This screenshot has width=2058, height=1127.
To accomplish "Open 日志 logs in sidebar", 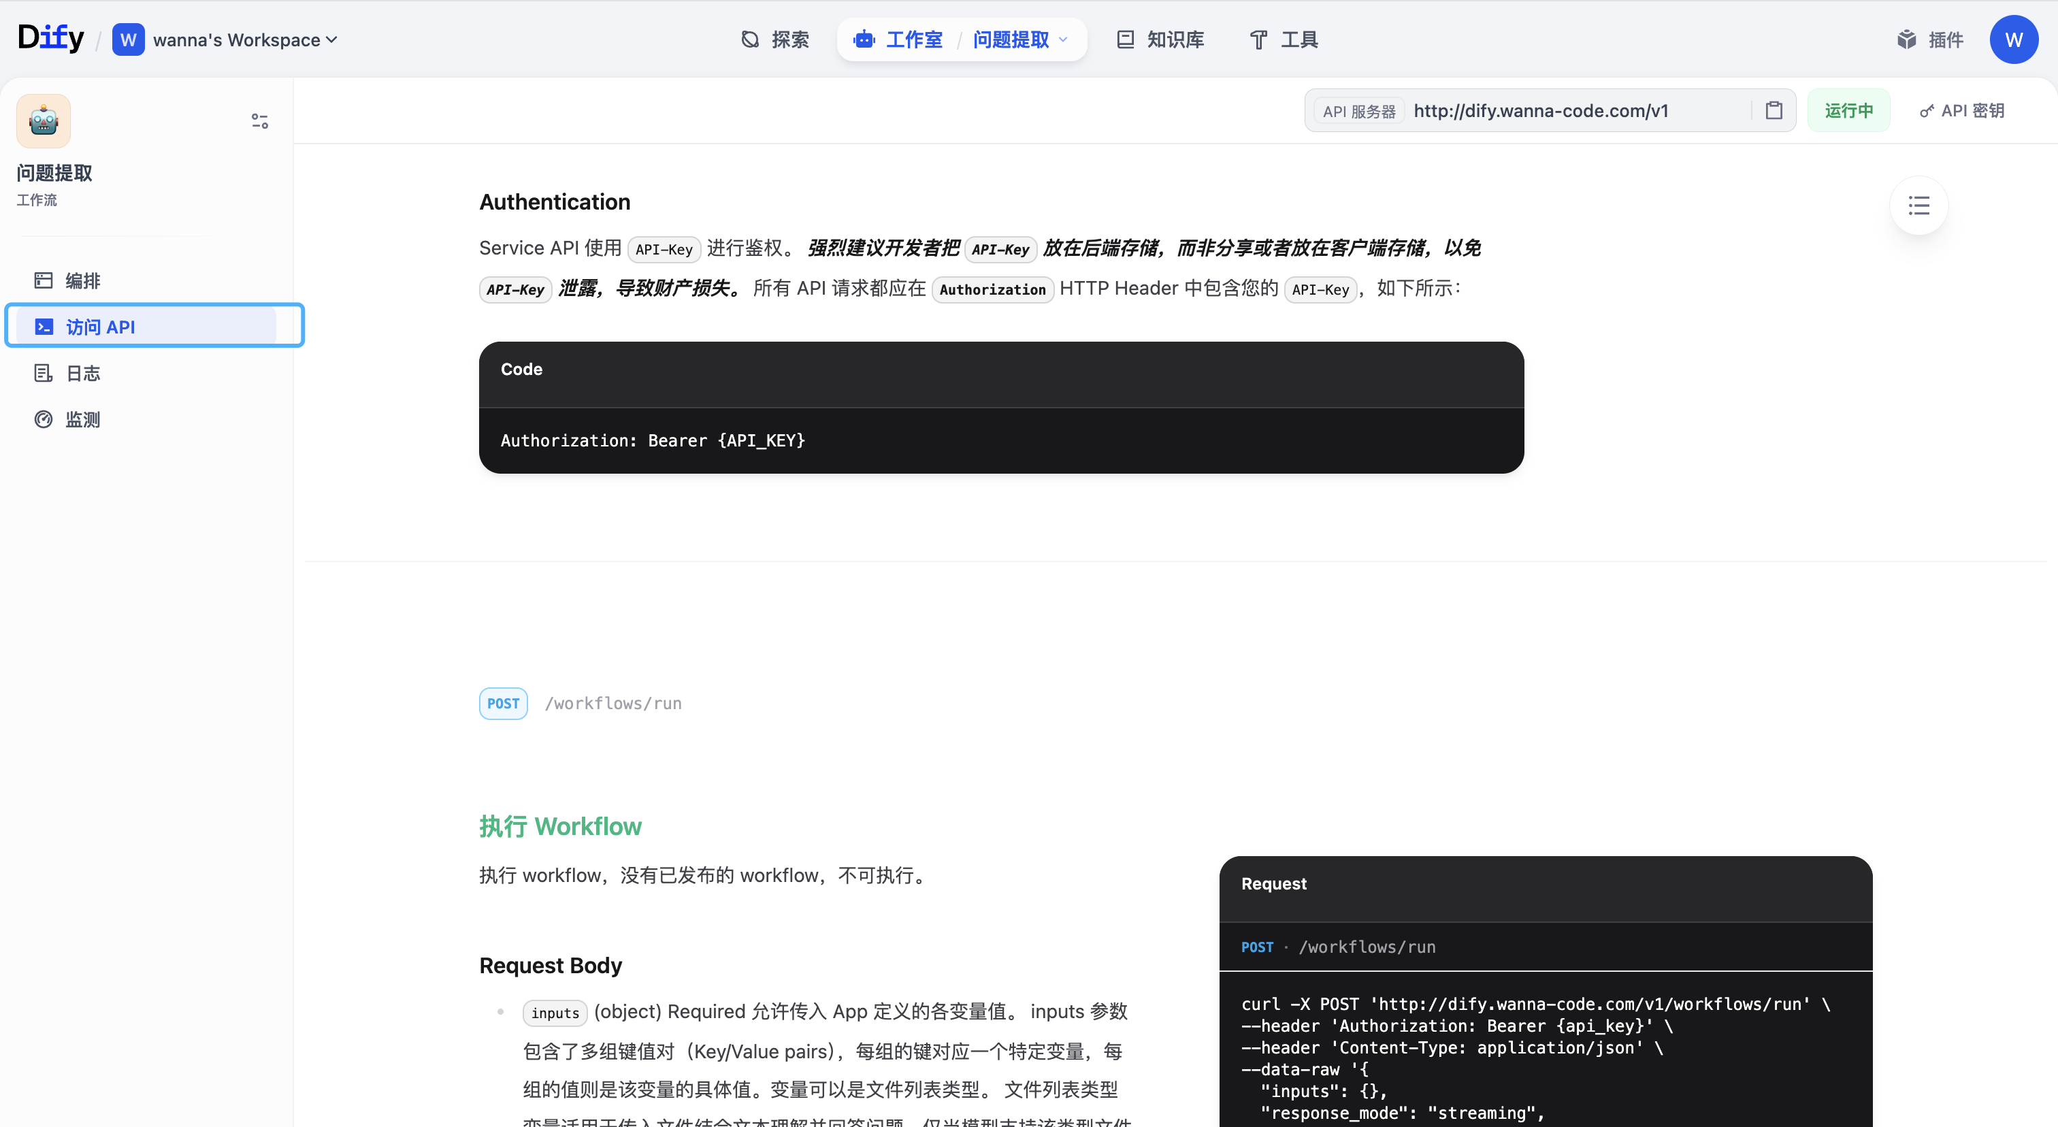I will pos(82,373).
